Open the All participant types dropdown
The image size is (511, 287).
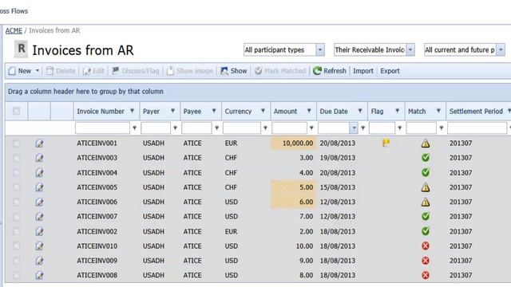[x=320, y=49]
